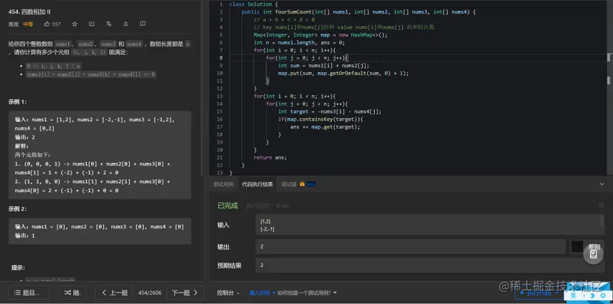Click the help icon in the result panel
The width and height of the screenshot is (613, 304).
(x=602, y=205)
